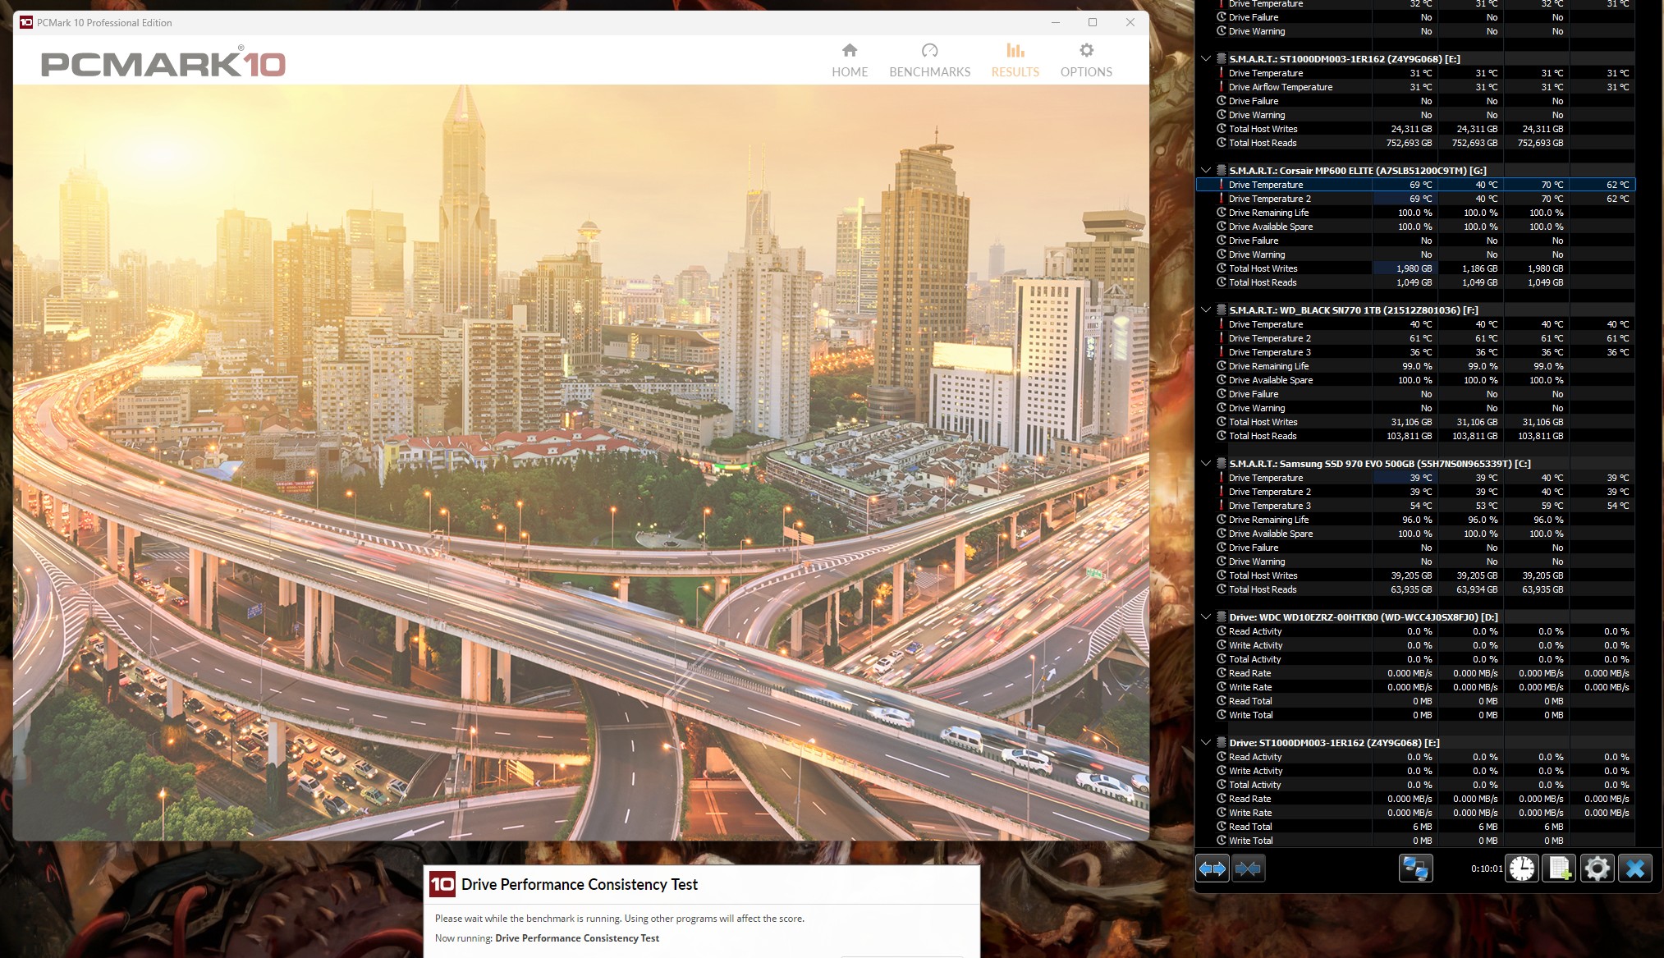
Task: Click the icon beside Corsair Drive Remaining Life
Action: coord(1222,213)
